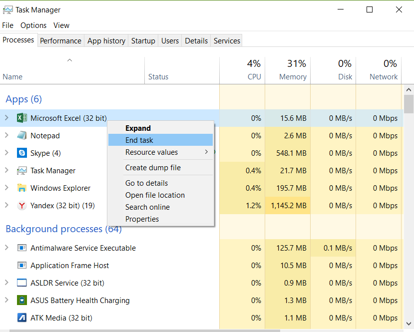Click the ASLDR Service icon
This screenshot has width=414, height=332.
[21, 283]
